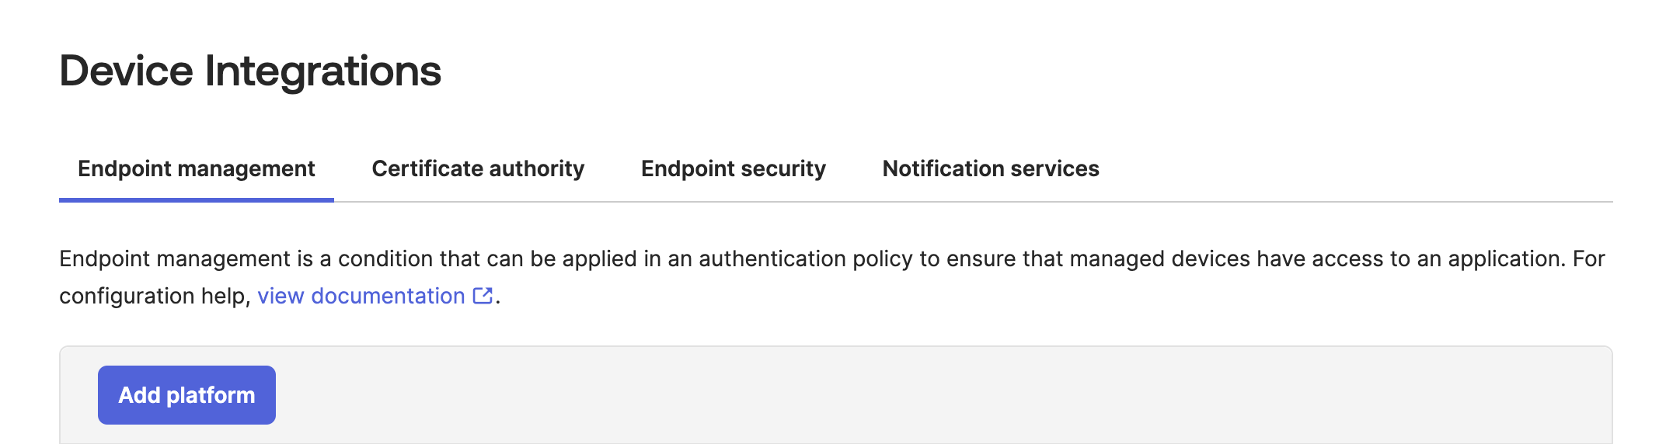This screenshot has width=1666, height=444.
Task: Click empty gray panel area beside Add platform
Action: pyautogui.click(x=932, y=395)
